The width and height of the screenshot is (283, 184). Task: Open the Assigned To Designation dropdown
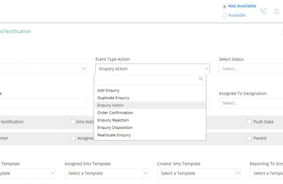251,103
